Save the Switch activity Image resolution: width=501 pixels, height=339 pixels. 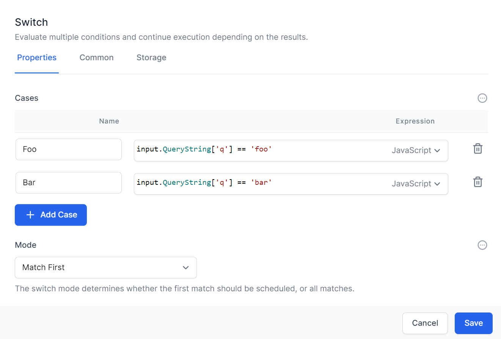pos(473,323)
